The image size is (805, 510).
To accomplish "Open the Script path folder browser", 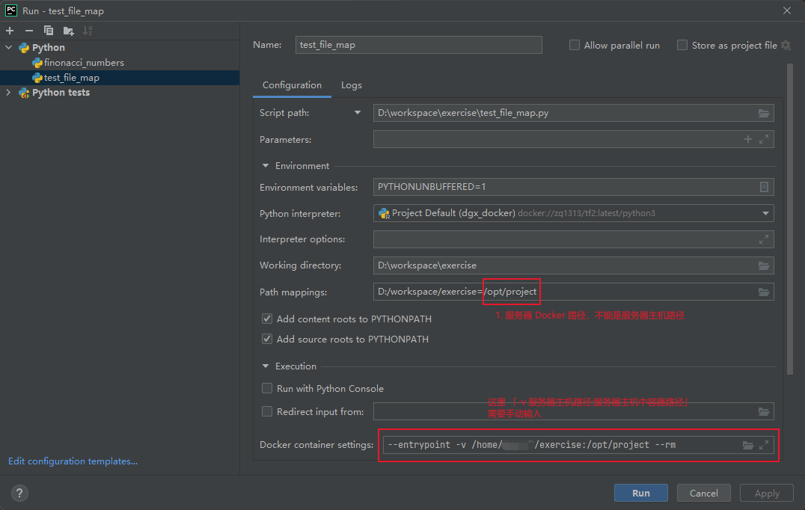I will pos(764,112).
